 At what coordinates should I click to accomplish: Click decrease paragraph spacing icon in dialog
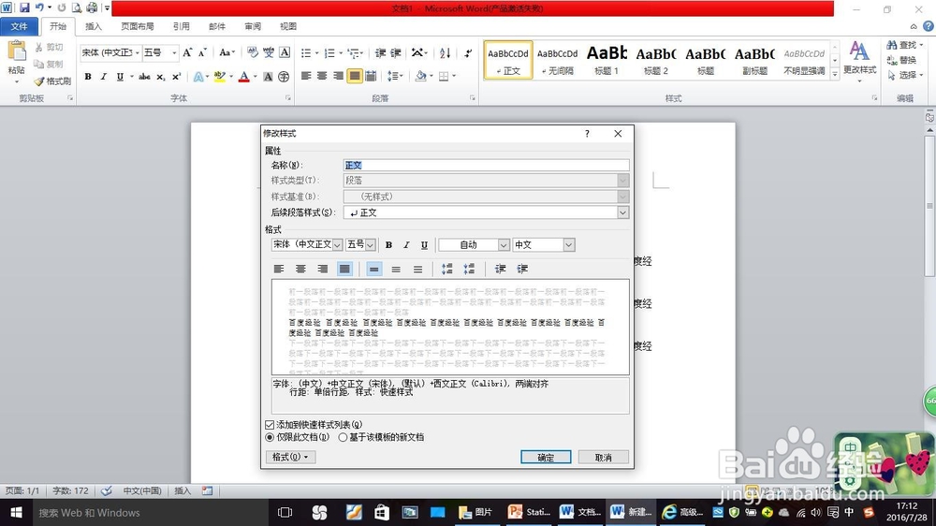click(469, 270)
